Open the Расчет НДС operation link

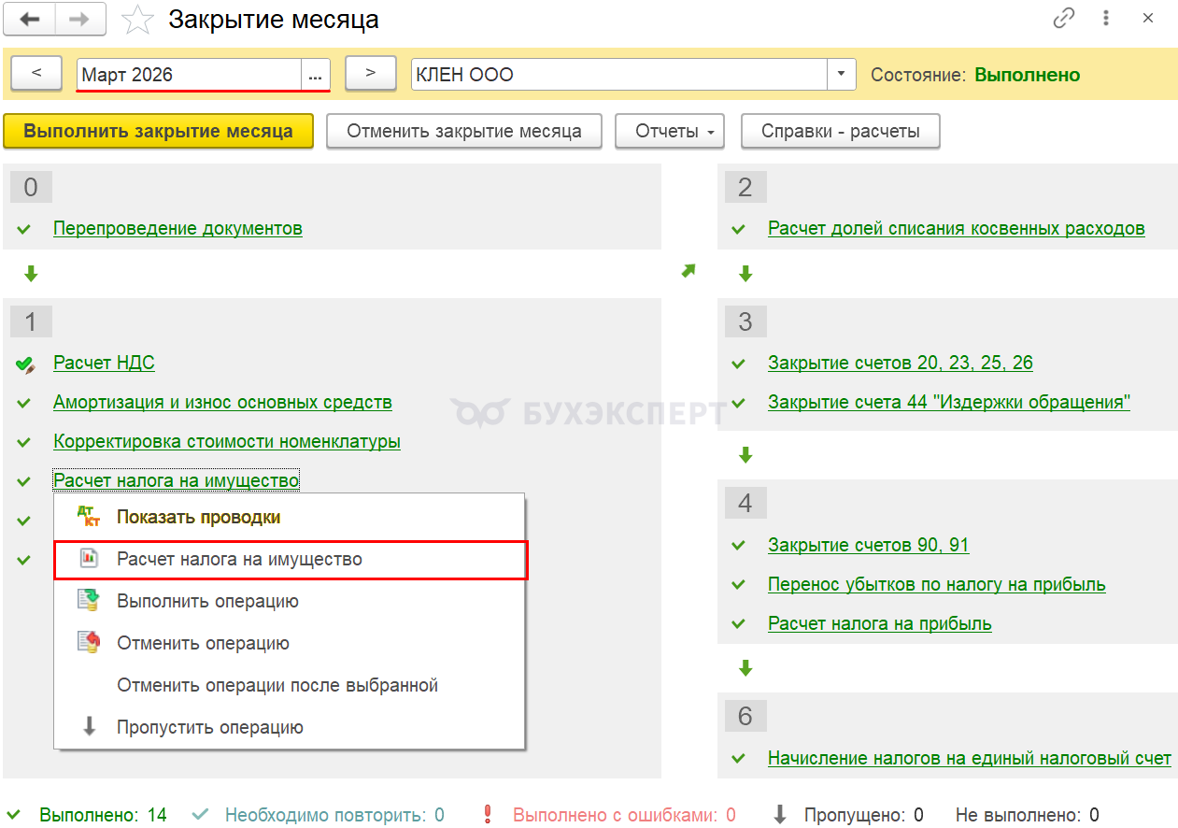tap(104, 364)
